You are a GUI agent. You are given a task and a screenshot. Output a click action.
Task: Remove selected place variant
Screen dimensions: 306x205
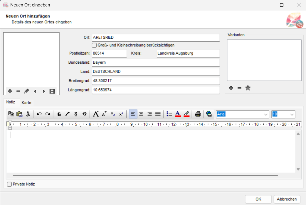pyautogui.click(x=239, y=88)
